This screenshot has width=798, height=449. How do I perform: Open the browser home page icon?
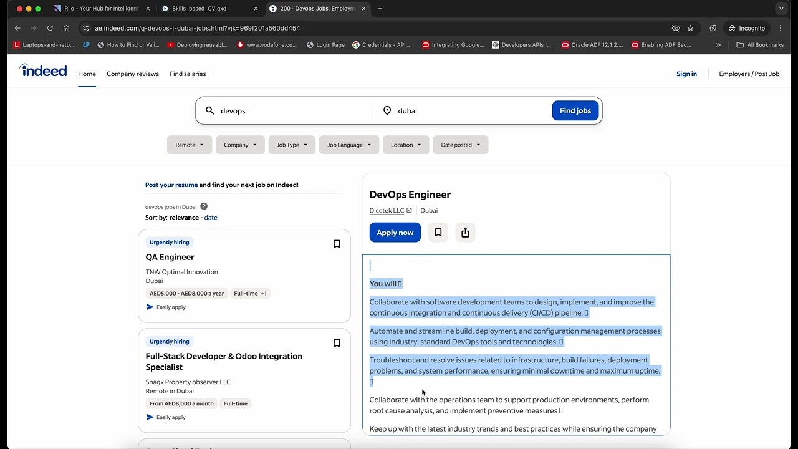click(x=66, y=28)
